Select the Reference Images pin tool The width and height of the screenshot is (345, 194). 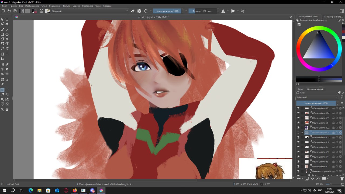(x=2, y=84)
